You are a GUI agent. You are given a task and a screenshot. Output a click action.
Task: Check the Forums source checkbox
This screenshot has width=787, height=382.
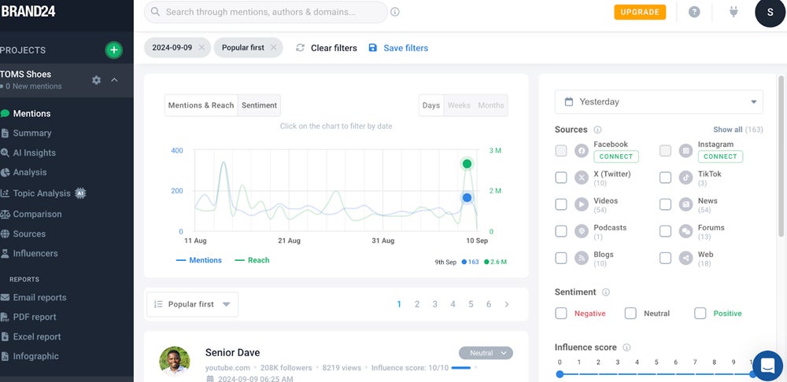click(665, 231)
